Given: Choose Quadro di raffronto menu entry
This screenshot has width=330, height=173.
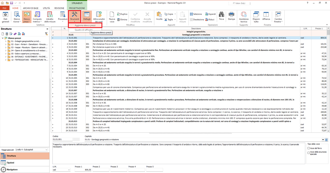Looking at the screenshot, I should click(83, 30).
